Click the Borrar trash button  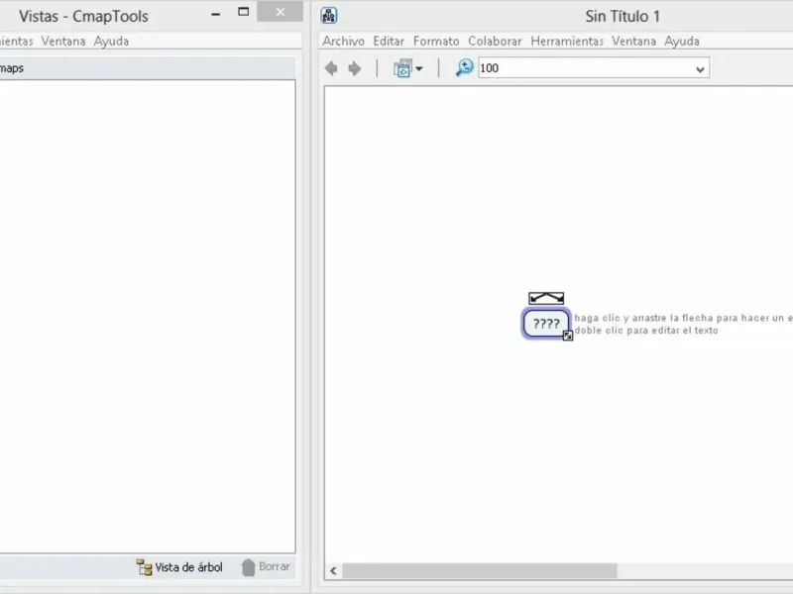[266, 567]
